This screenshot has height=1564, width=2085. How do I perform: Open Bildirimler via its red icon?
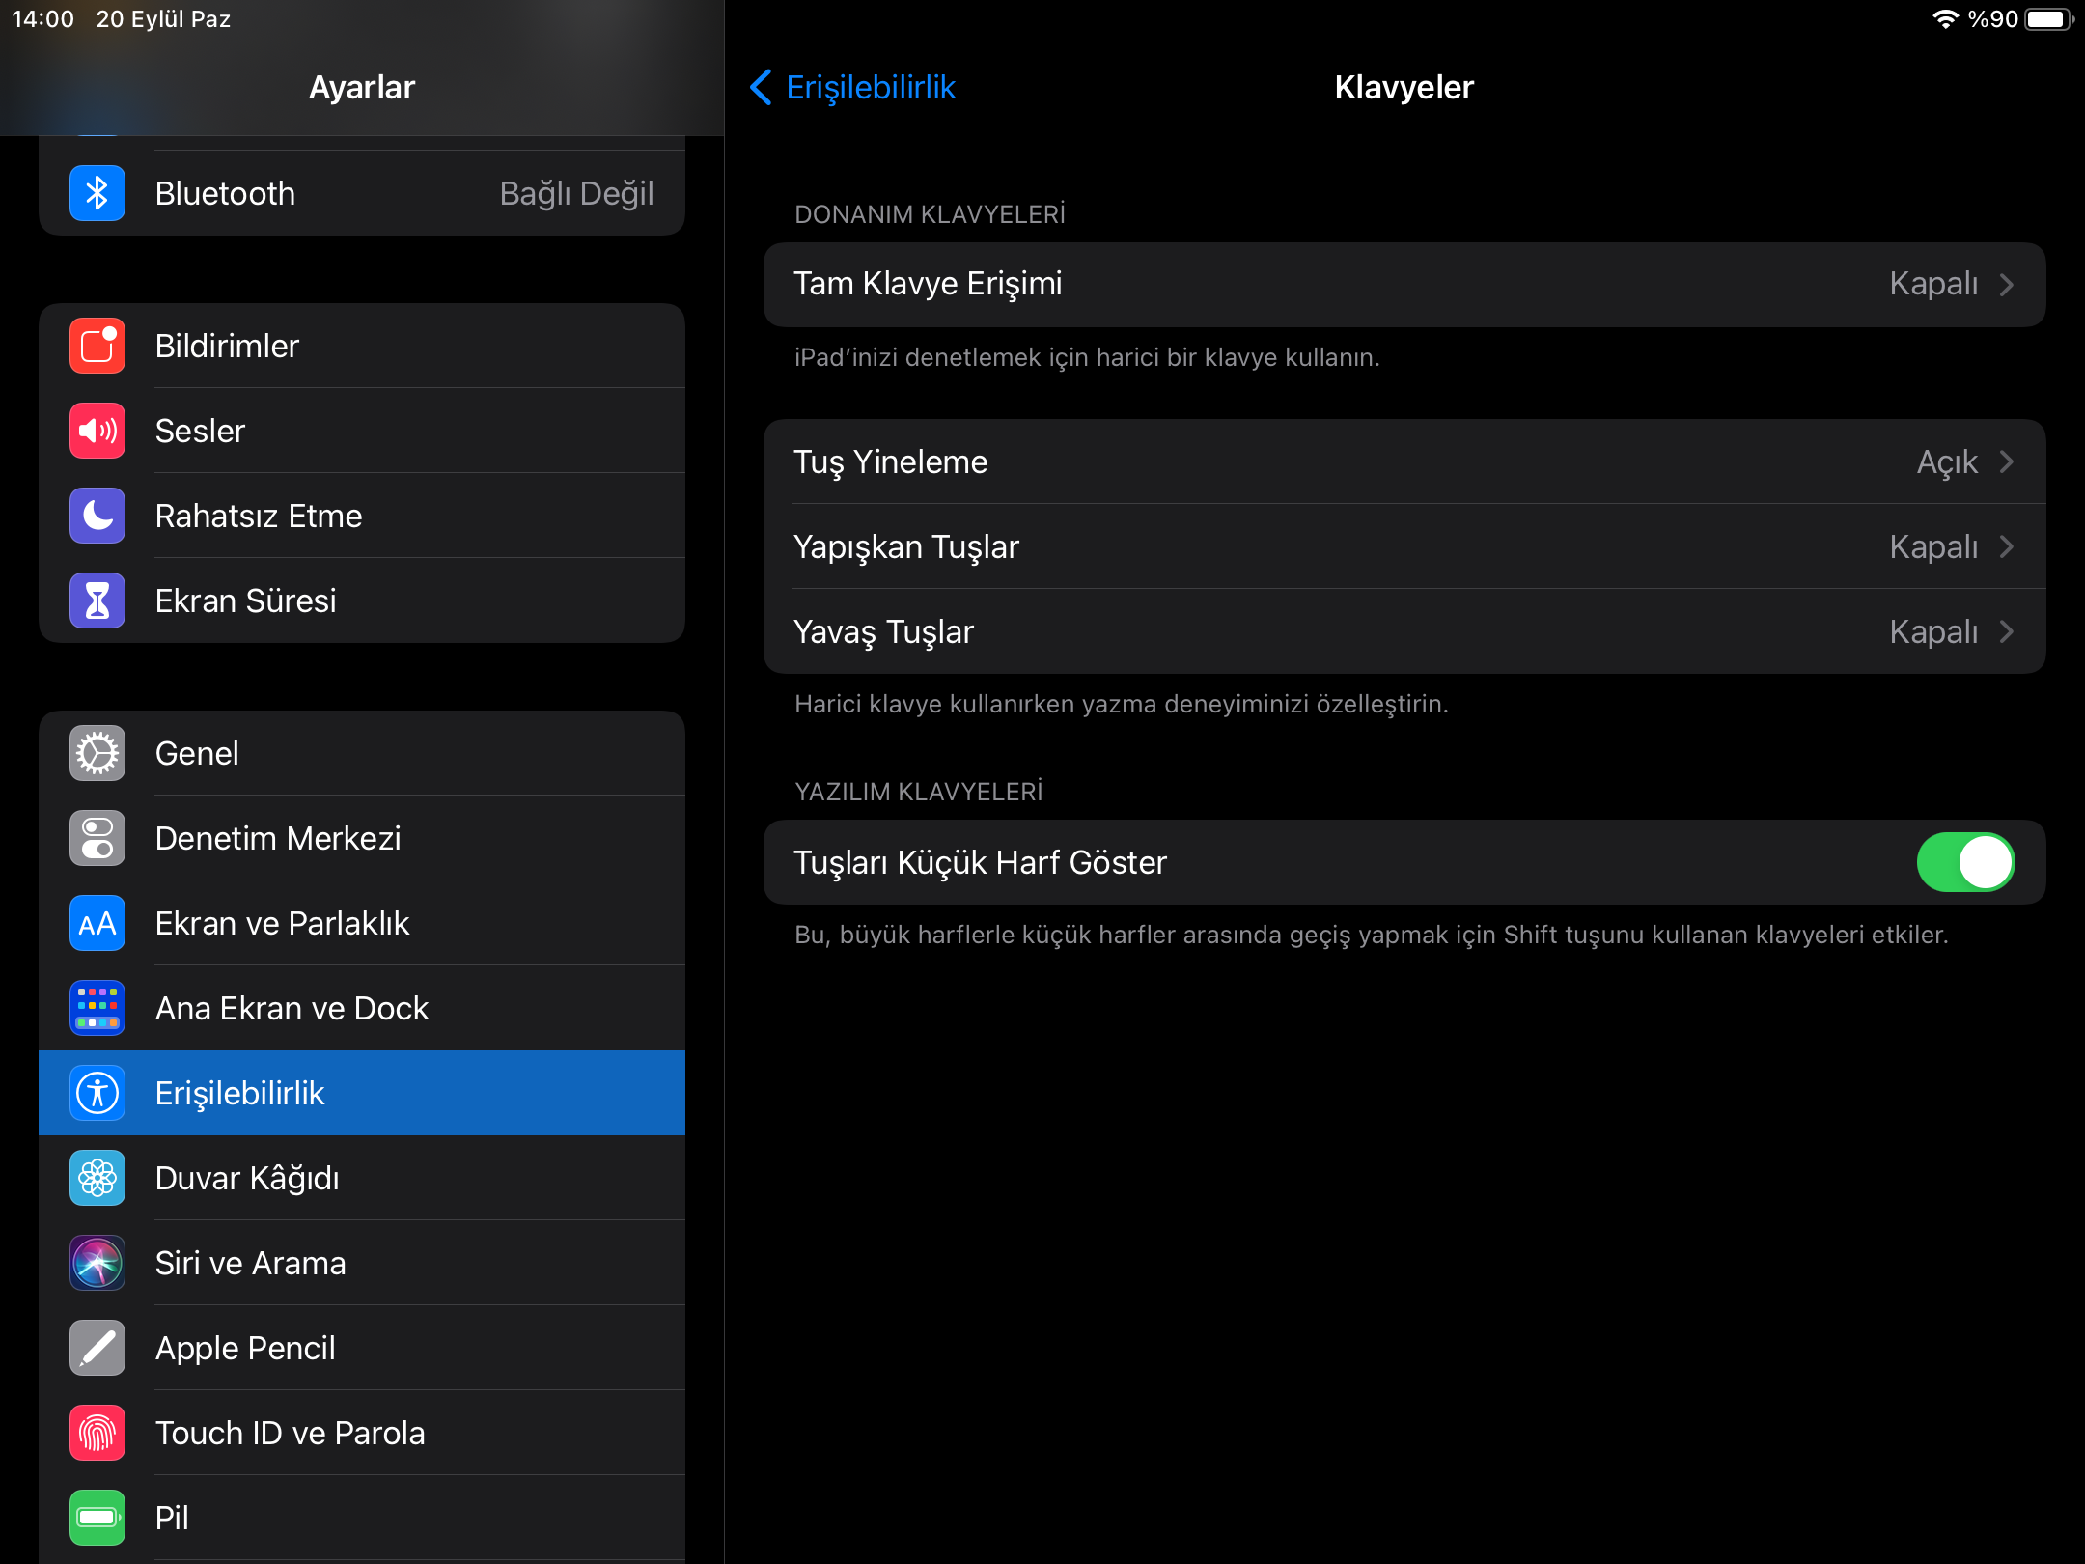[97, 346]
